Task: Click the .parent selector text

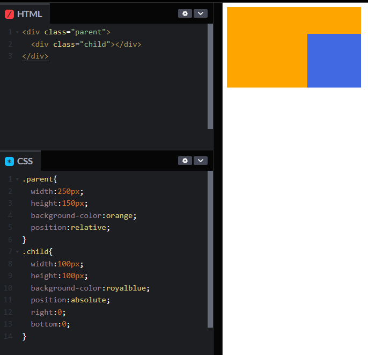Action: coord(38,179)
